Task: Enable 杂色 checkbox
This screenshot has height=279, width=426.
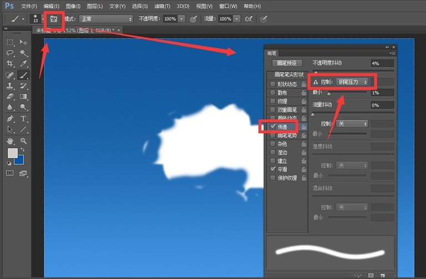Action: pyautogui.click(x=272, y=144)
